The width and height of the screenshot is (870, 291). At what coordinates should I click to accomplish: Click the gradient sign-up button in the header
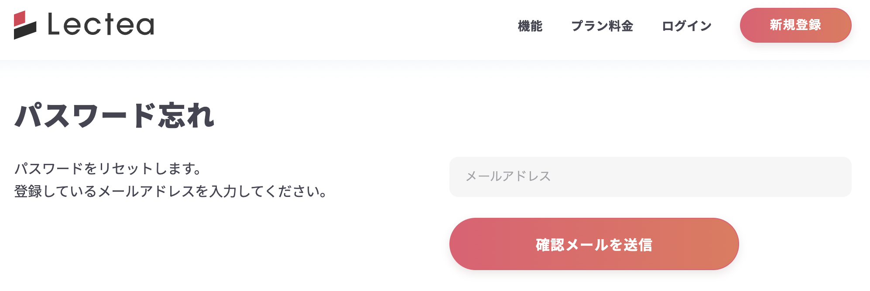tap(795, 25)
